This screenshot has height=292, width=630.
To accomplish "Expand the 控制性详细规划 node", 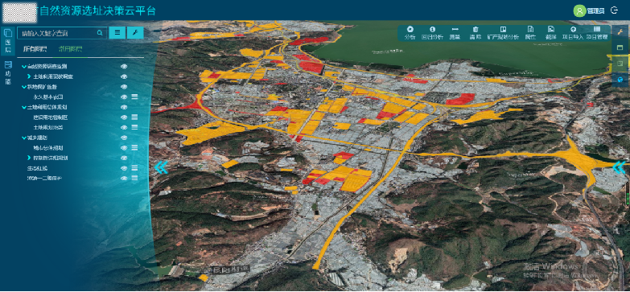I will click(29, 158).
